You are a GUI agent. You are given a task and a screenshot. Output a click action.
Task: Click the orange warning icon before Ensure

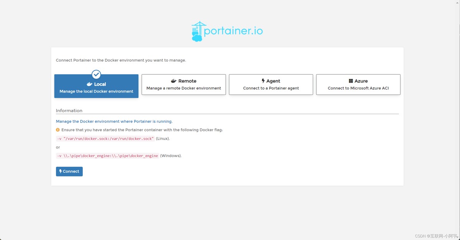58,130
